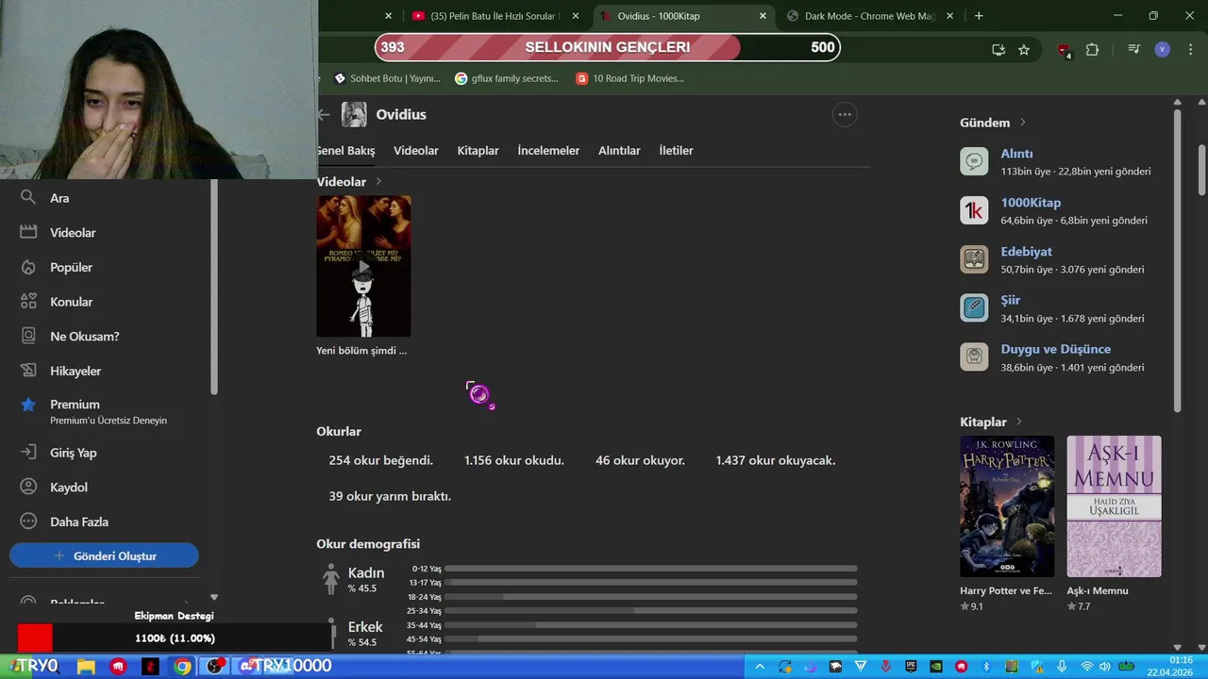The width and height of the screenshot is (1208, 679).
Task: Click the Ara search icon in sidebar
Action: point(28,197)
